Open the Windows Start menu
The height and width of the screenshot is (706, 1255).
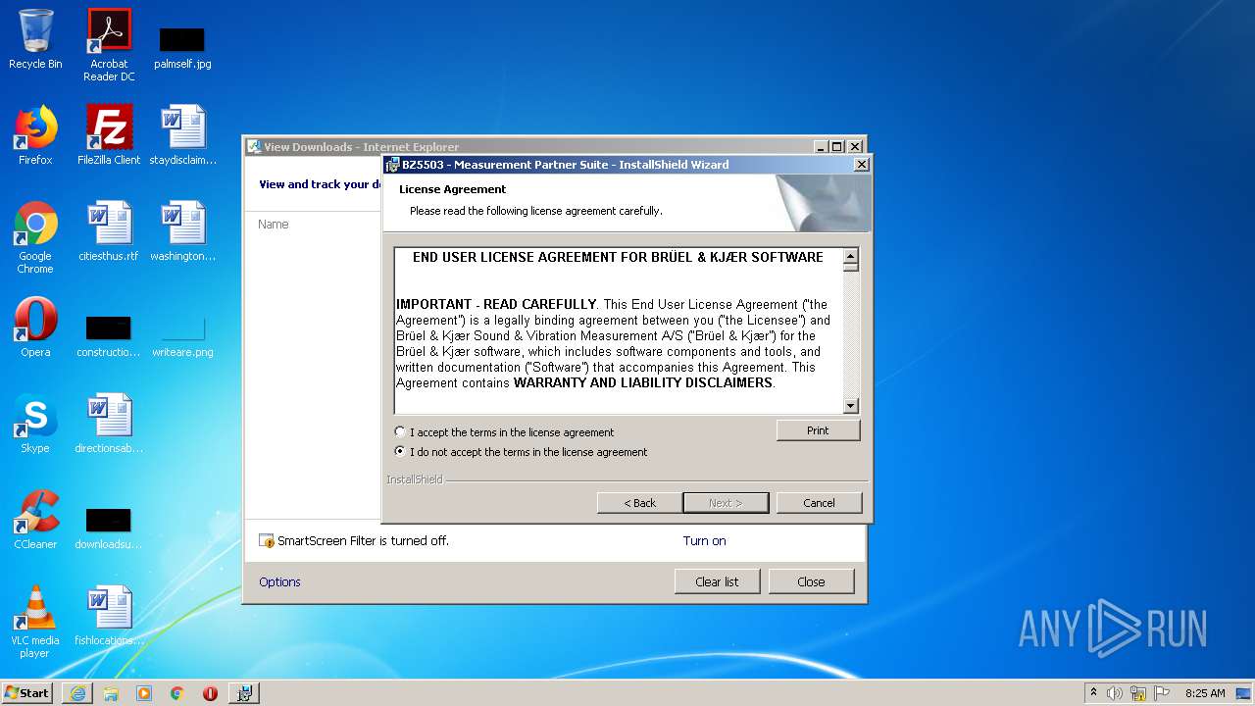[27, 693]
